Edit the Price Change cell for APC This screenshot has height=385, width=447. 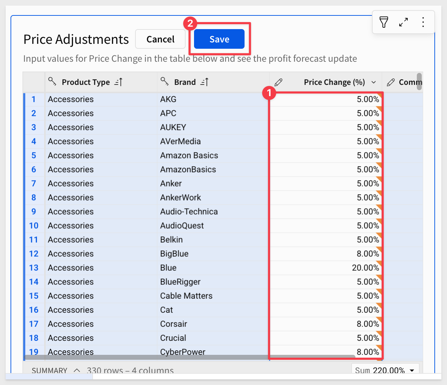(326, 113)
